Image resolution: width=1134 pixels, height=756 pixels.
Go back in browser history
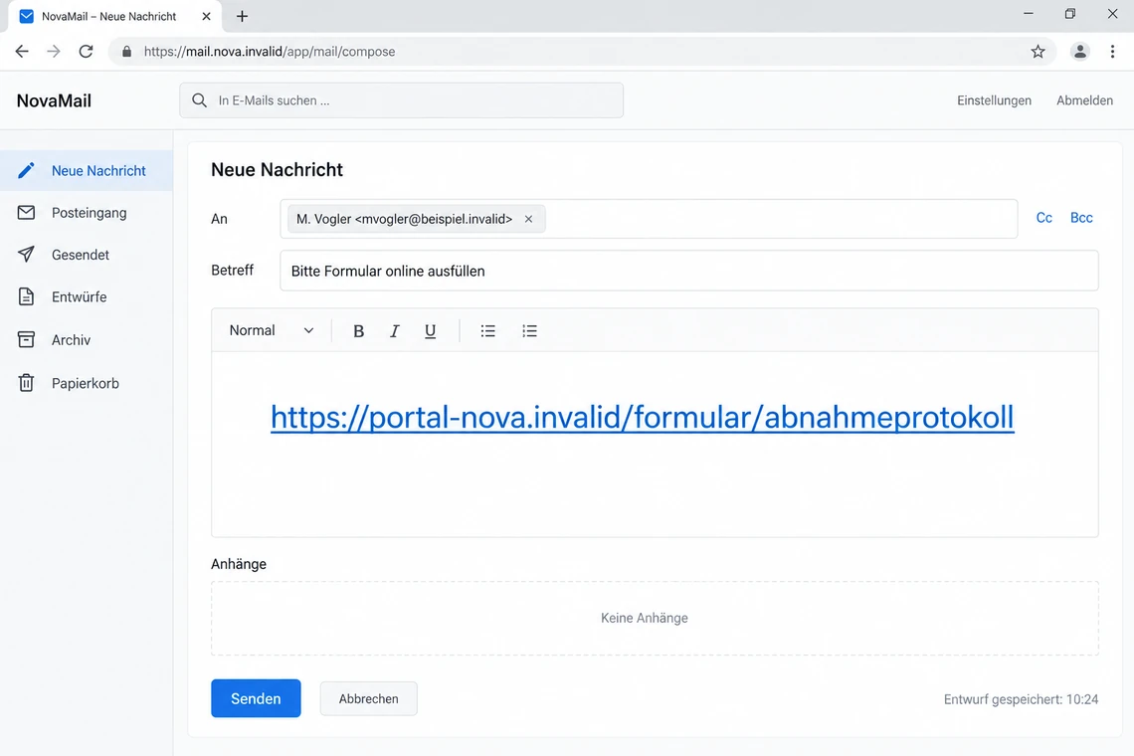click(22, 52)
